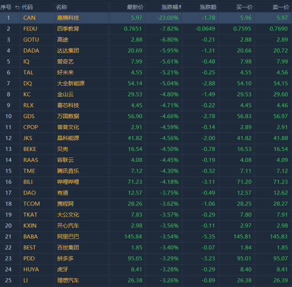Select the CPOP ticker
292x287 pixels.
point(30,127)
